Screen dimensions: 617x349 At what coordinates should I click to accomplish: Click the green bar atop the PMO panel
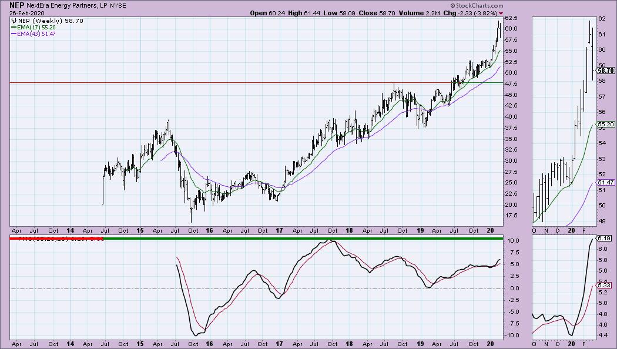(303, 239)
